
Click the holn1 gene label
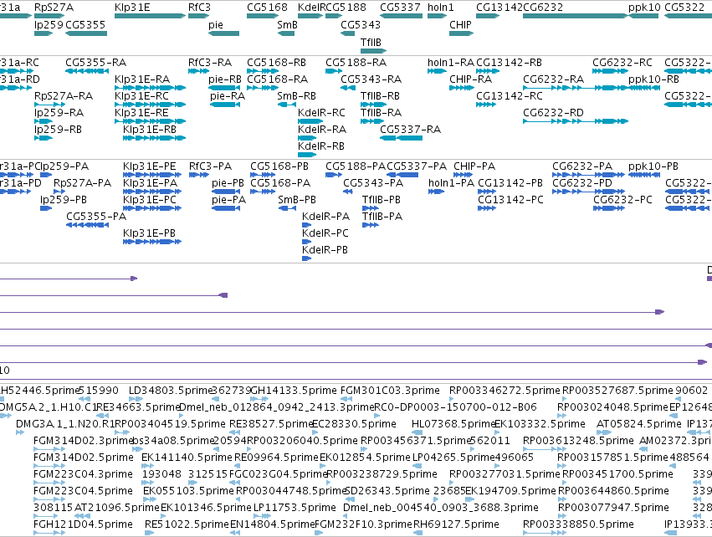[x=440, y=8]
